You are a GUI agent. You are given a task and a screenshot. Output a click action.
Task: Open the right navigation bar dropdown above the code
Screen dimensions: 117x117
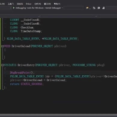tap(96, 16)
